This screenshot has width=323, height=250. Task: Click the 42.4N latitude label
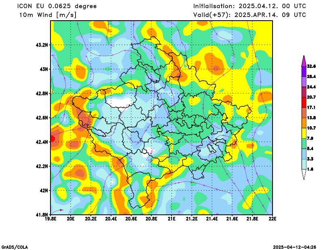point(42,142)
